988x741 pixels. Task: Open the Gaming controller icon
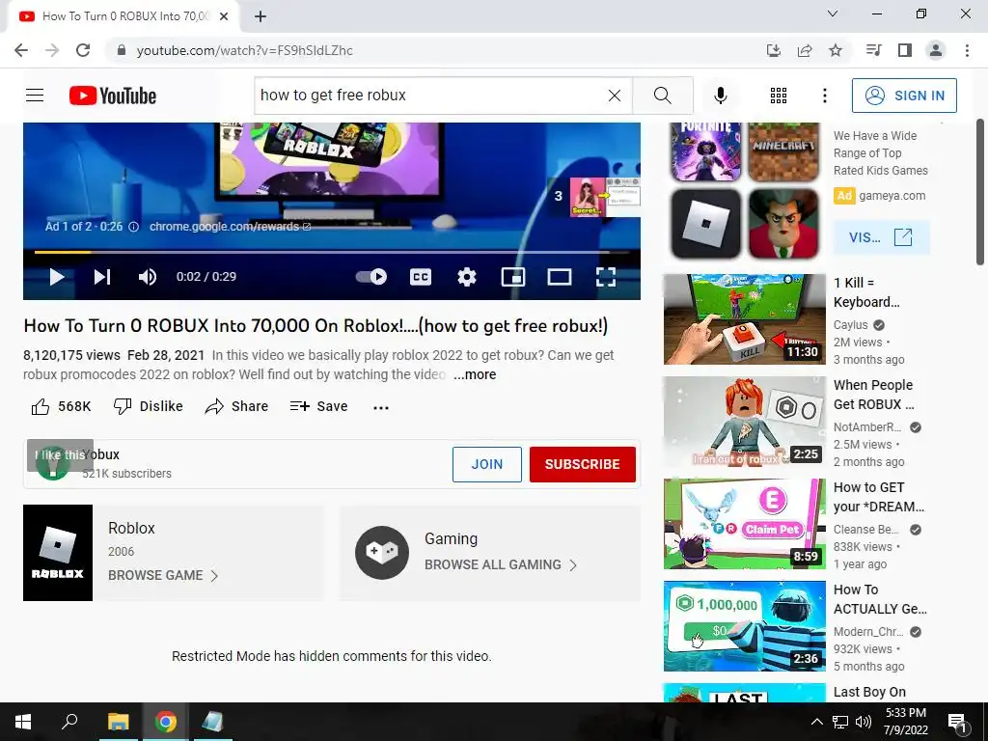(382, 553)
